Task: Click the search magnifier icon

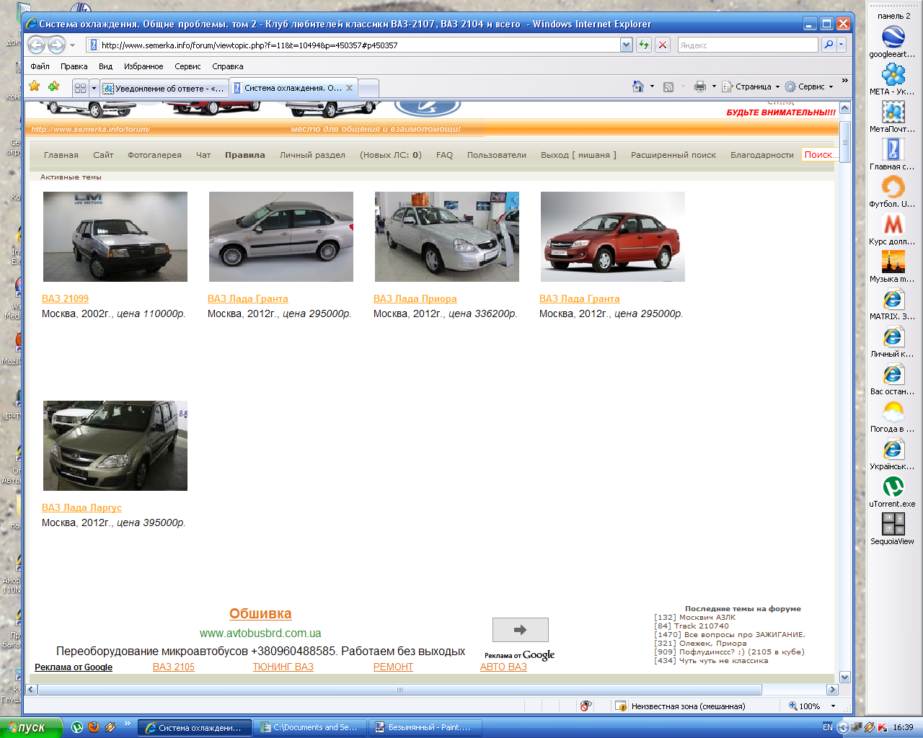Action: (829, 45)
